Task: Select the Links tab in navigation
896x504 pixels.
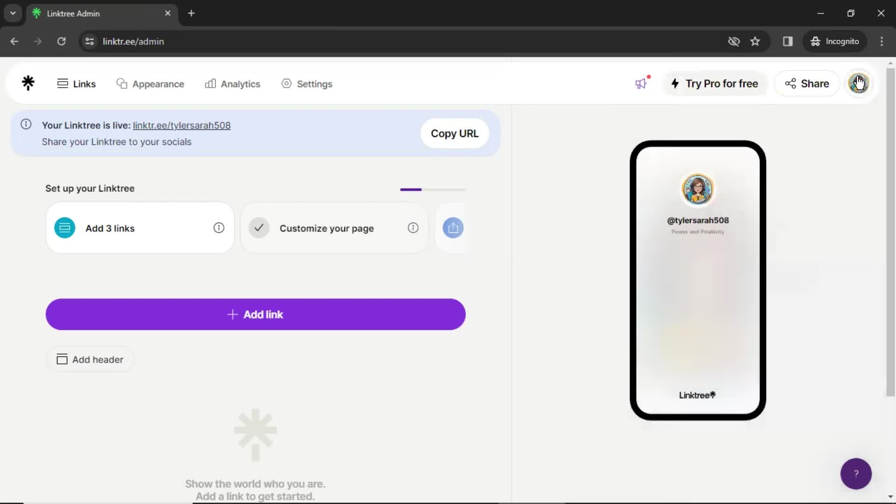Action: click(77, 84)
